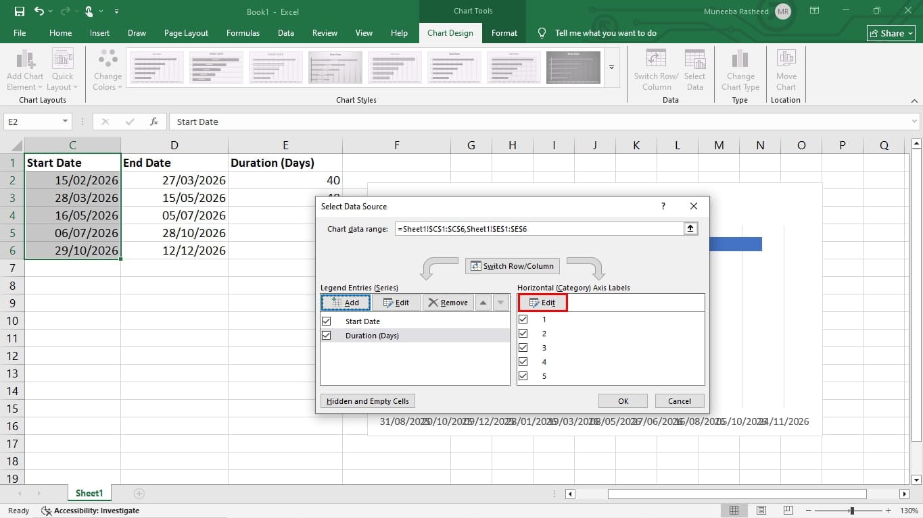Image resolution: width=923 pixels, height=518 pixels.
Task: Uncheck axis label 4 checkbox
Action: pyautogui.click(x=523, y=362)
